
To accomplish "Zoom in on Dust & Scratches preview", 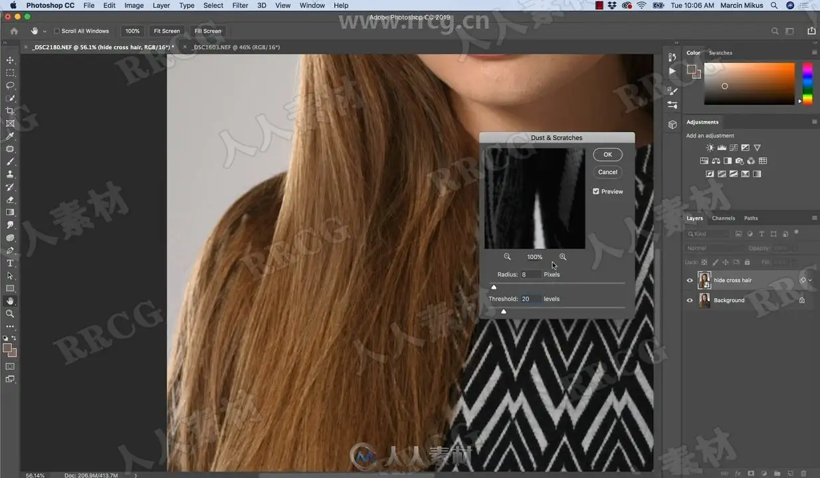I will 563,257.
